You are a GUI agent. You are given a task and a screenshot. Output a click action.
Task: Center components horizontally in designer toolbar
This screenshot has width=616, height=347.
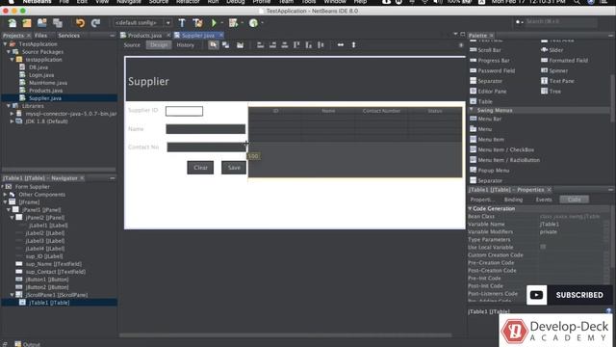(x=285, y=45)
